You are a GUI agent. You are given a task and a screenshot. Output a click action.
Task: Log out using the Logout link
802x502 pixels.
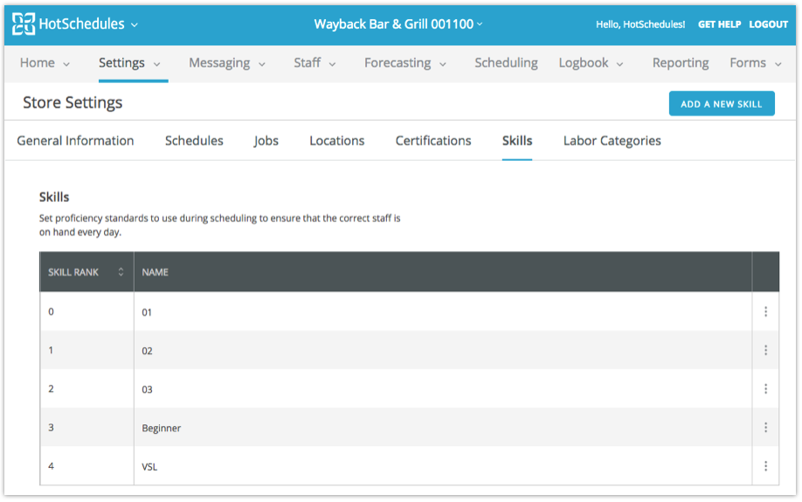(768, 24)
